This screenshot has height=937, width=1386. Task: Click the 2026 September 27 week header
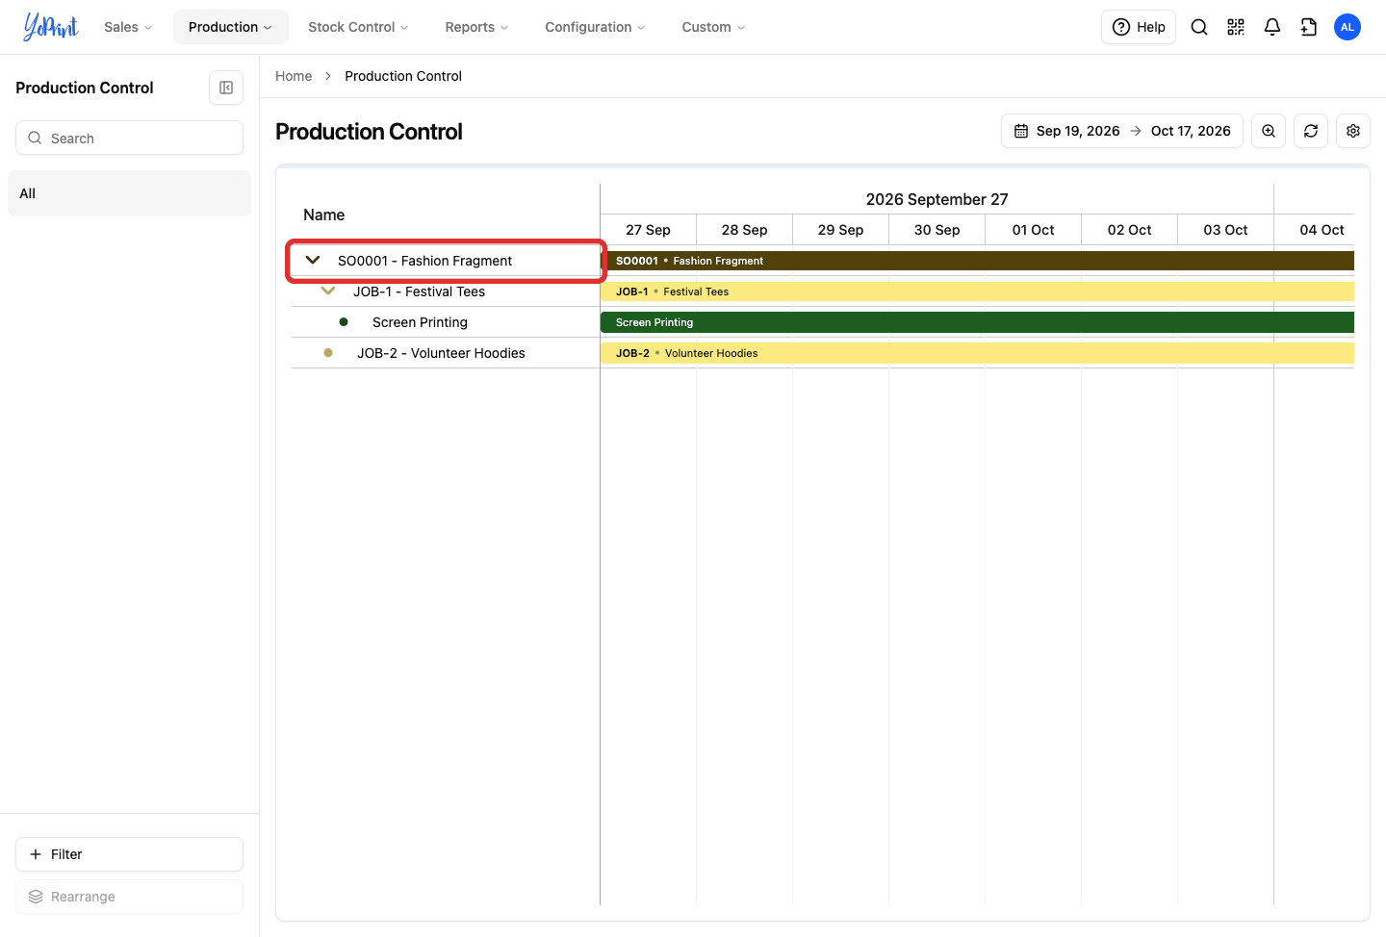tap(937, 199)
